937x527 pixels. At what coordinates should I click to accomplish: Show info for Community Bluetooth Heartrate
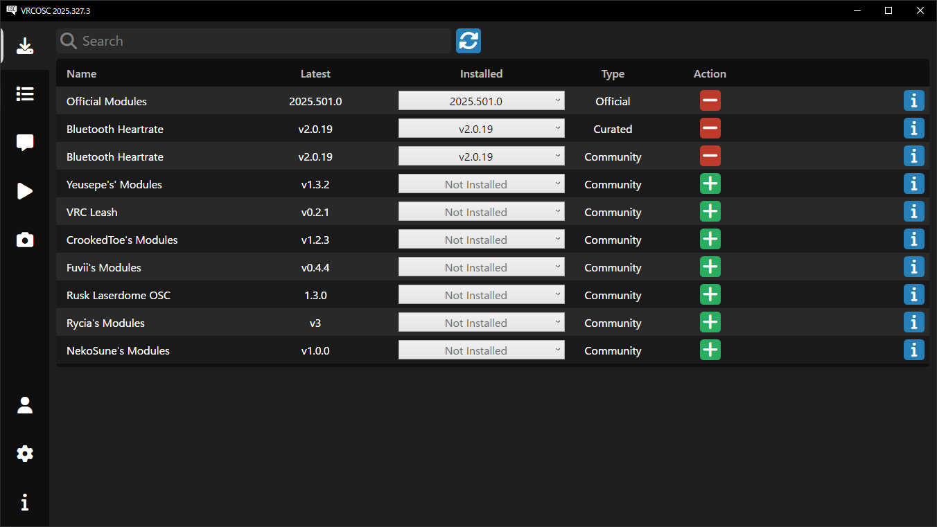[x=913, y=156]
